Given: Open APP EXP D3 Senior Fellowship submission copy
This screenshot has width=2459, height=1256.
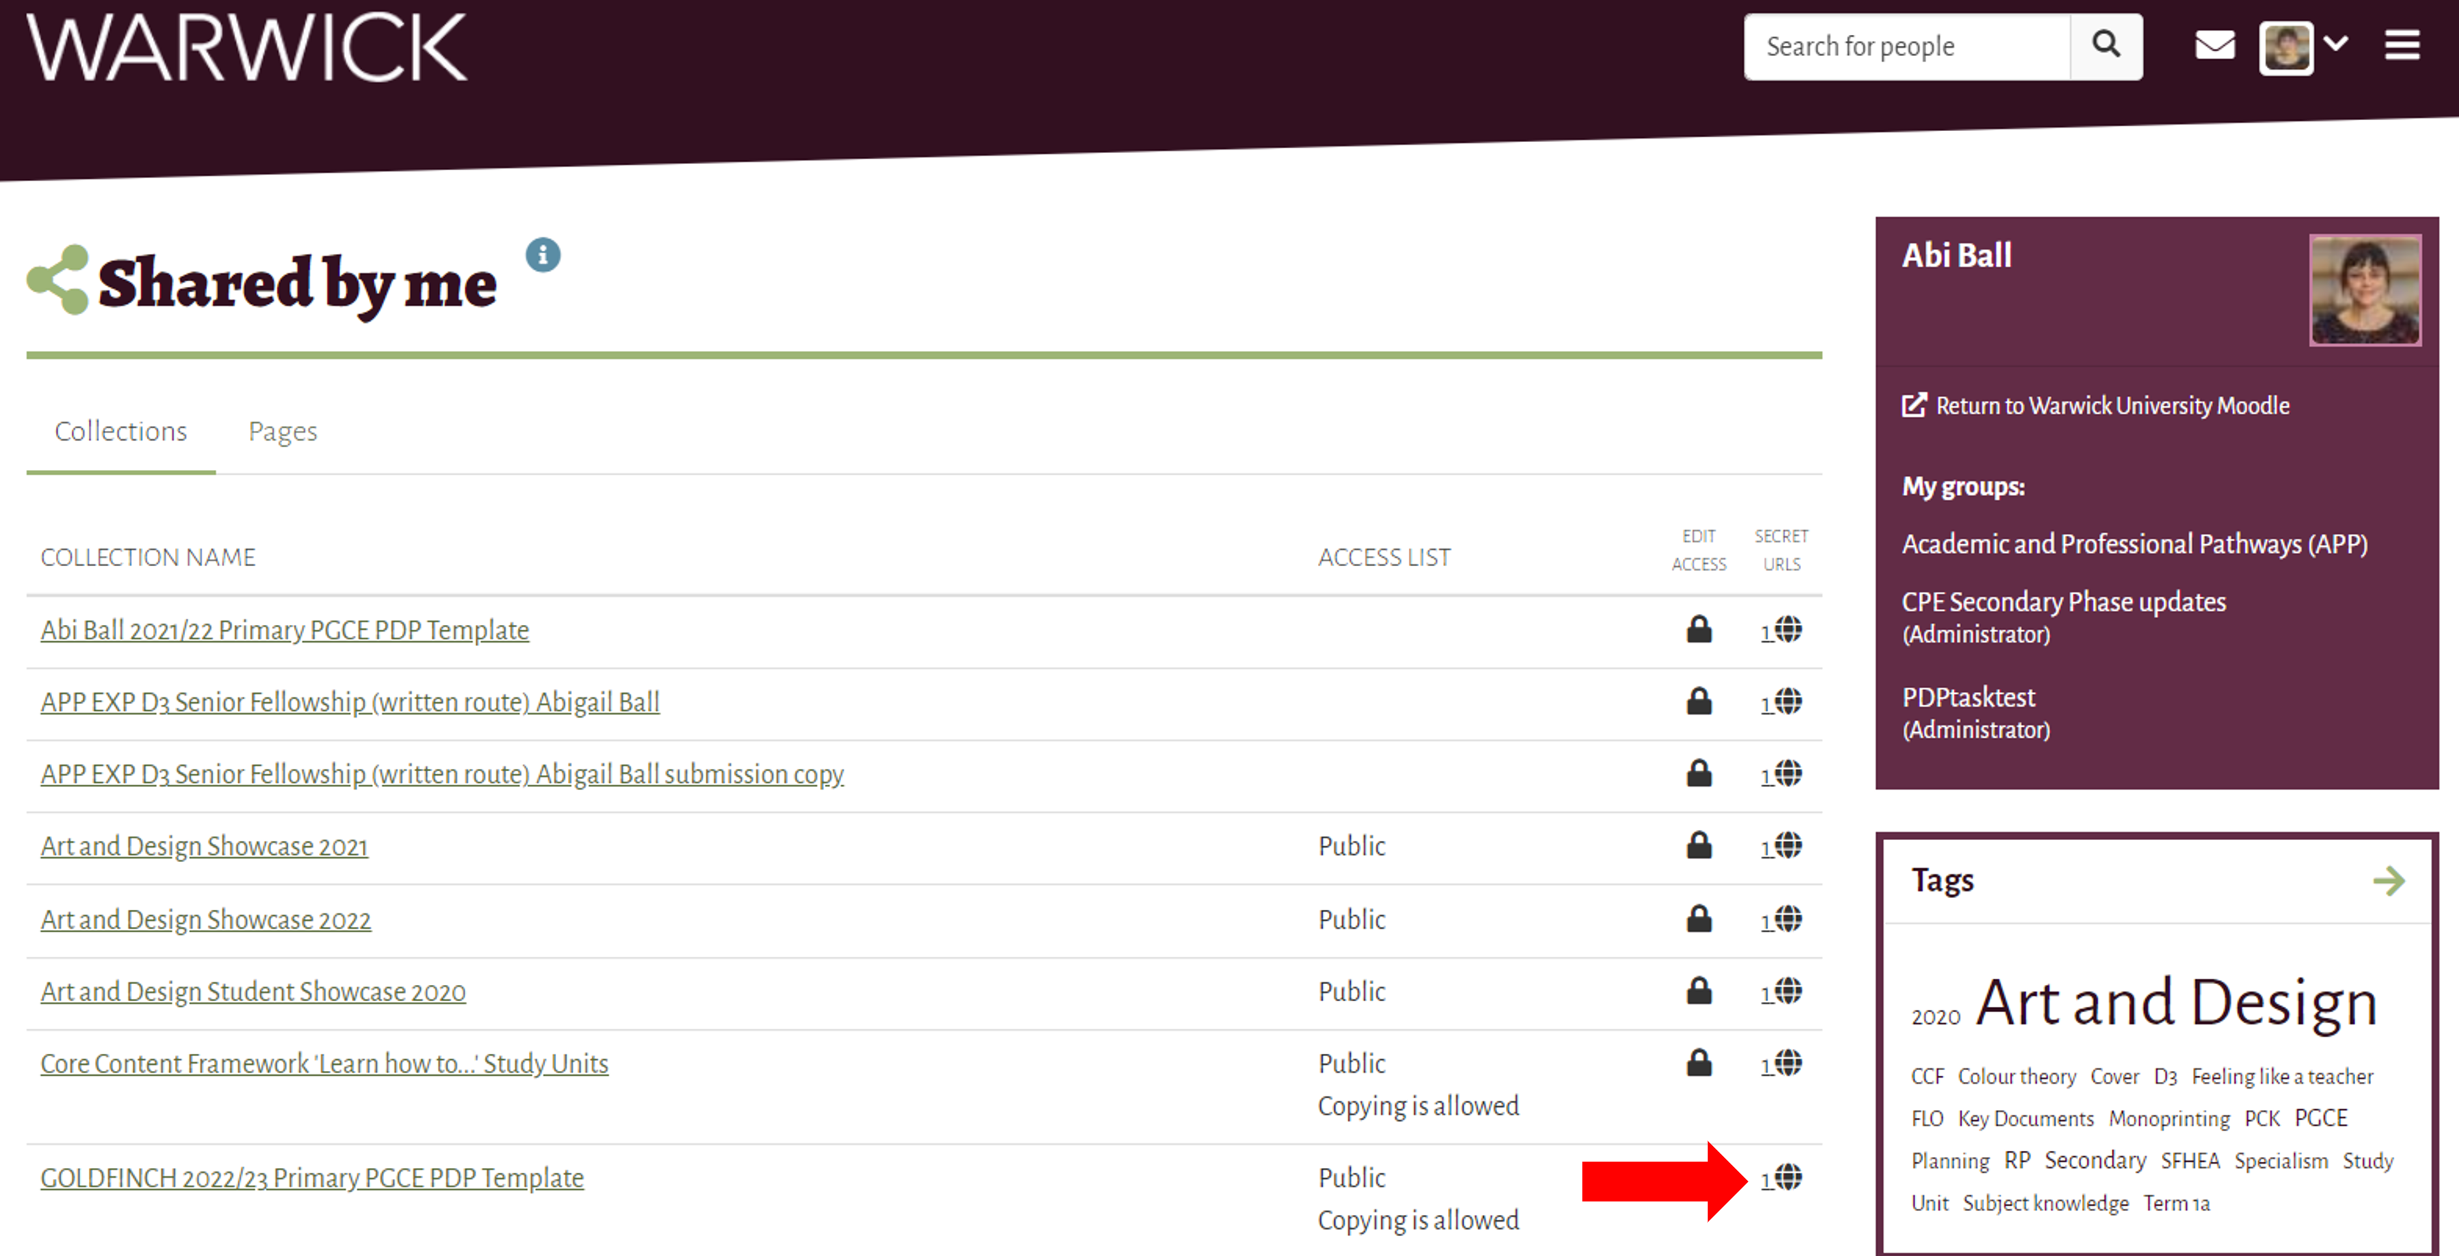Looking at the screenshot, I should 442,774.
